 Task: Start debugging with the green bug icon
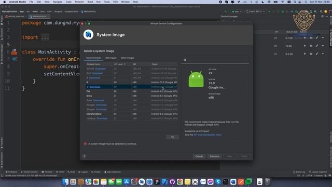283,11
